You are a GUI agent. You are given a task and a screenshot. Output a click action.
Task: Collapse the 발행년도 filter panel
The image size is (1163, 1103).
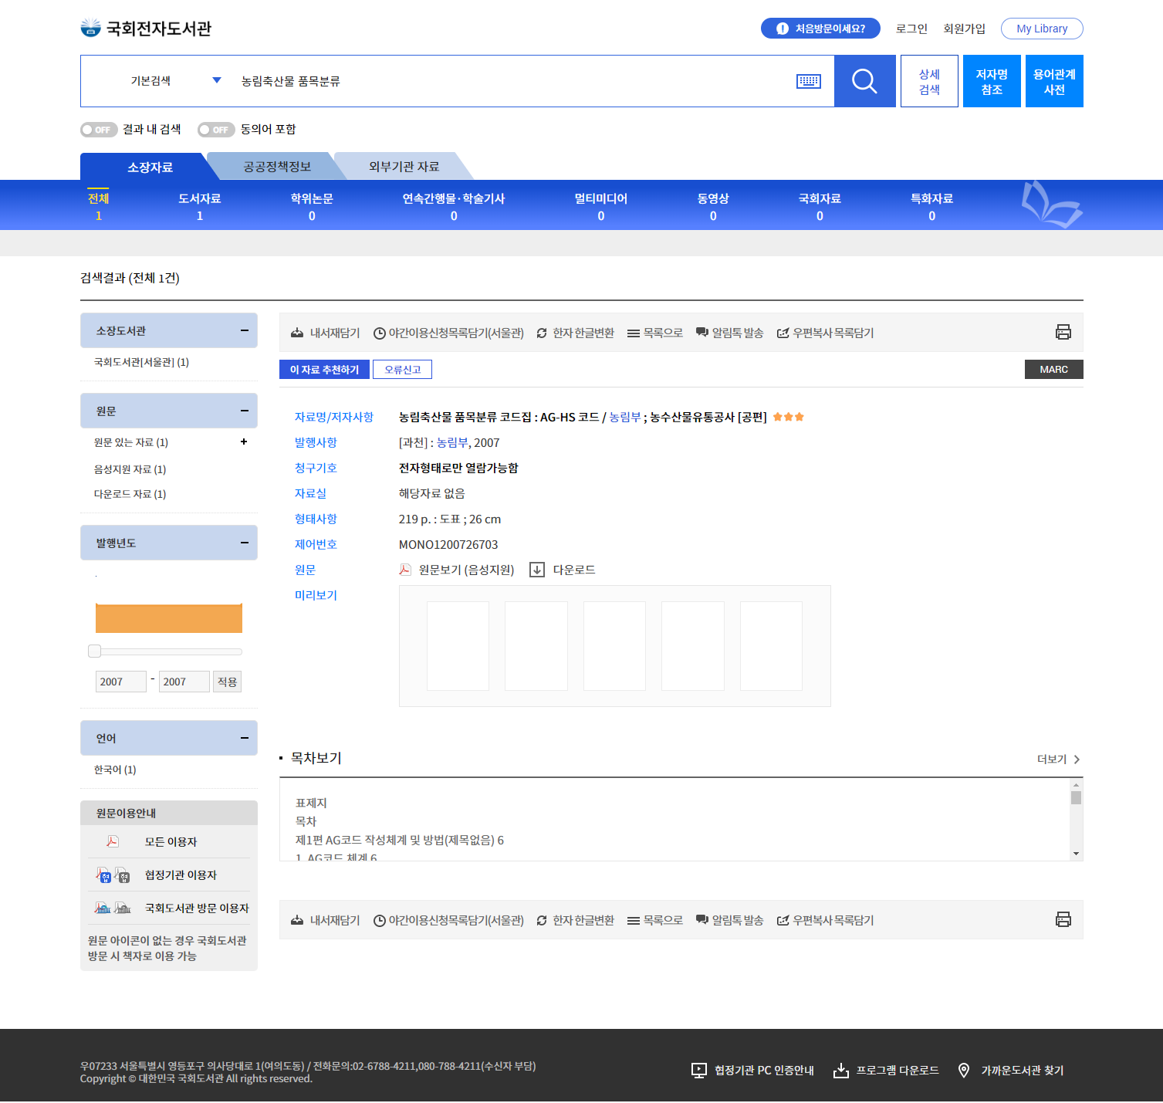(244, 543)
